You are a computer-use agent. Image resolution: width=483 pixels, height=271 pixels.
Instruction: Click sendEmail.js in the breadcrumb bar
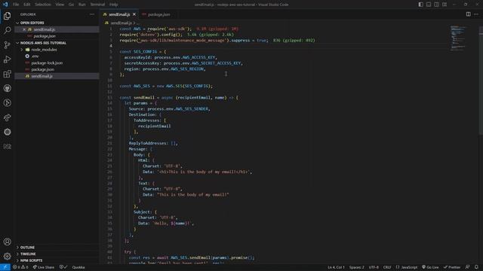click(x=121, y=23)
